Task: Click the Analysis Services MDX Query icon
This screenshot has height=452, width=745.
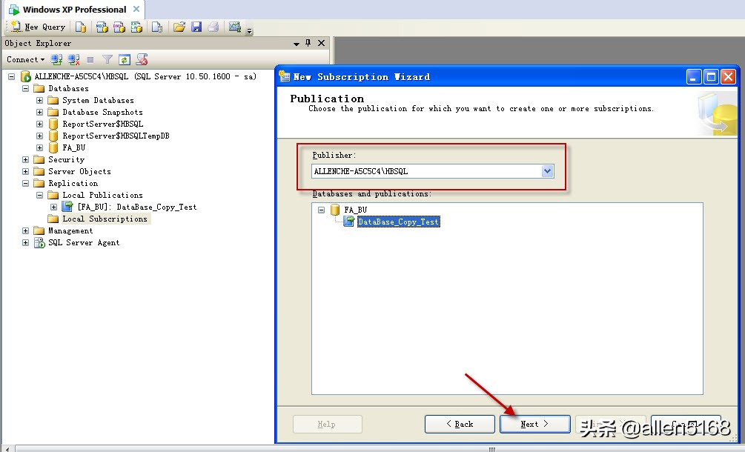Action: tap(102, 27)
